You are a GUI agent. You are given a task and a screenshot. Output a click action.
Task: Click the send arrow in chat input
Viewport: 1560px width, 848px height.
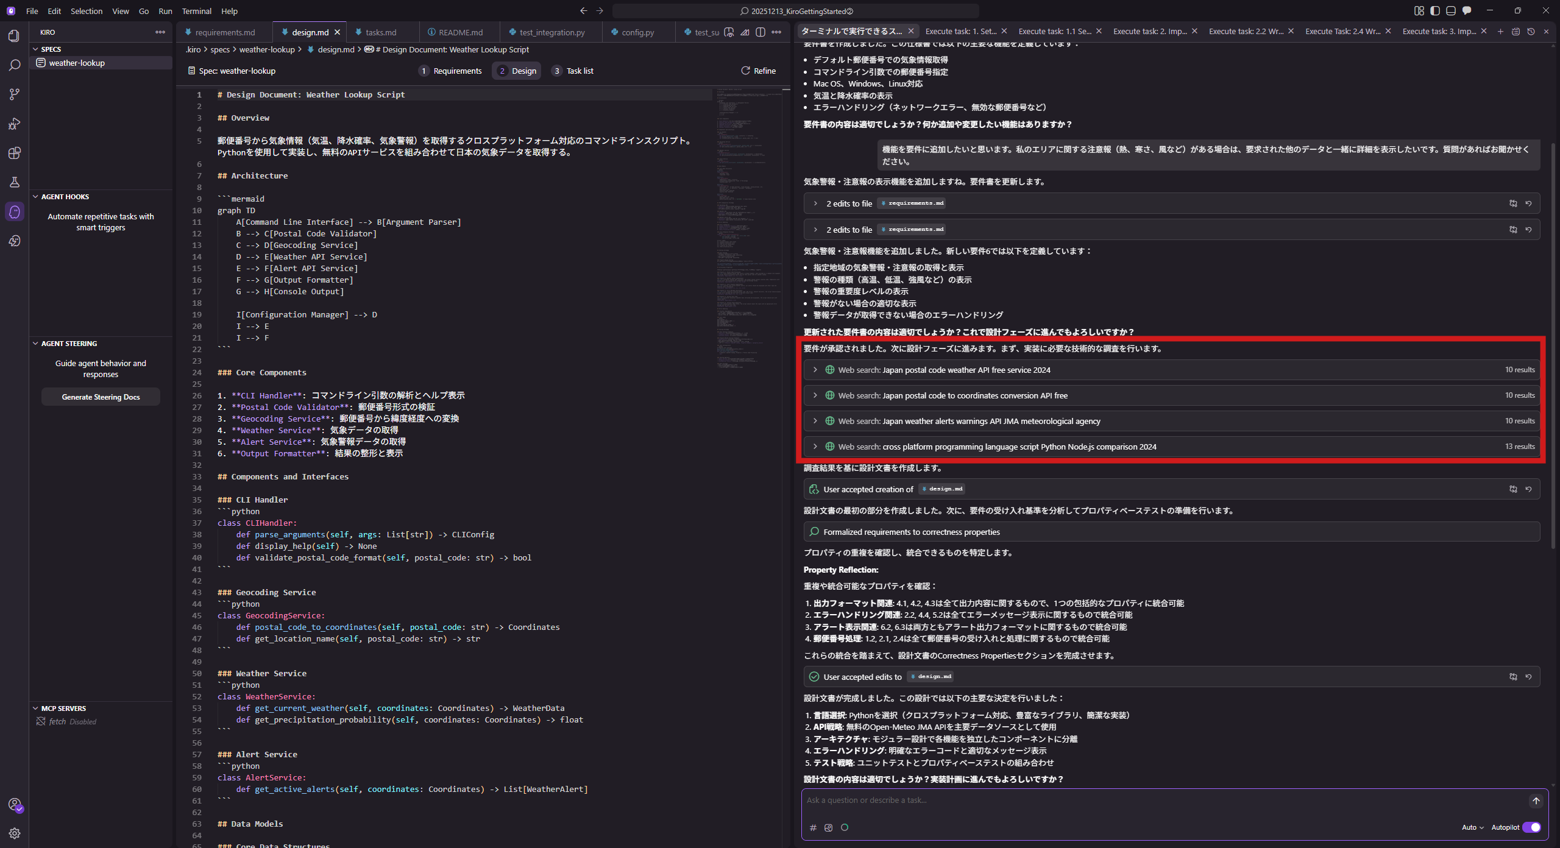pyautogui.click(x=1536, y=801)
